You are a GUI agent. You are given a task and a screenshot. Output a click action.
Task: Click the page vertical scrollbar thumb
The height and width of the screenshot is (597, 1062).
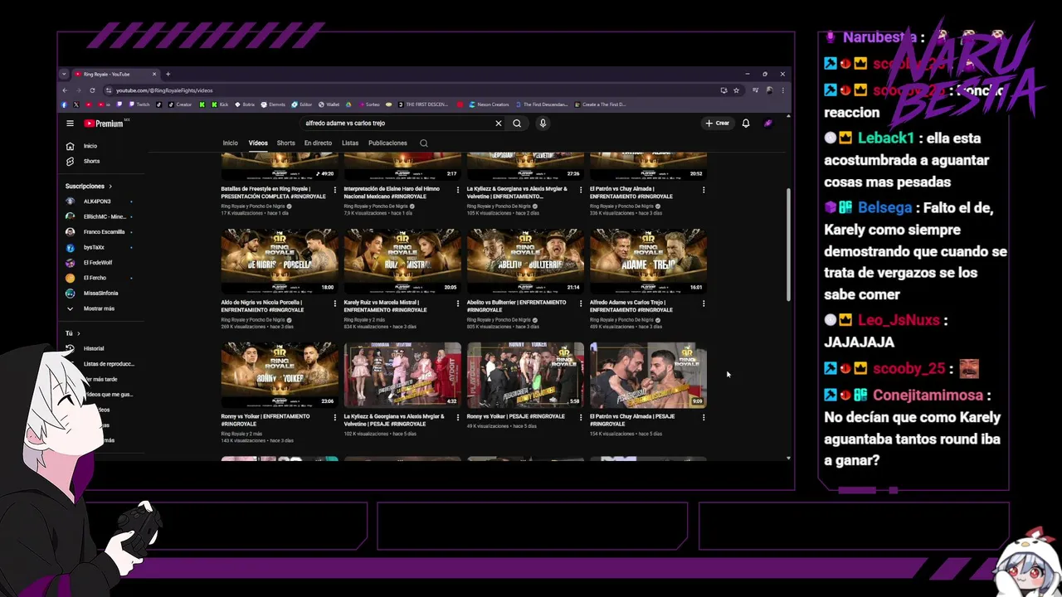point(788,245)
